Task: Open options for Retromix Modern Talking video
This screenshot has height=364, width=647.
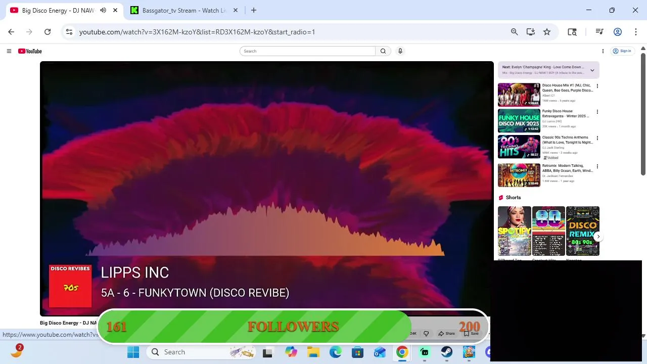Action: click(597, 166)
